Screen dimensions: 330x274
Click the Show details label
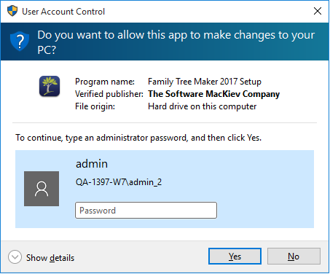click(50, 258)
